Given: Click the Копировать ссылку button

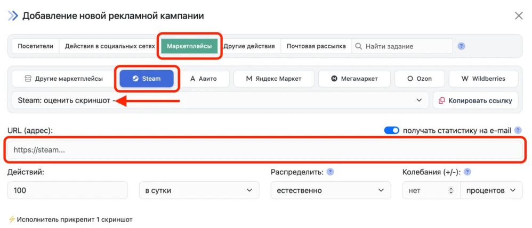Looking at the screenshot, I should coord(475,100).
